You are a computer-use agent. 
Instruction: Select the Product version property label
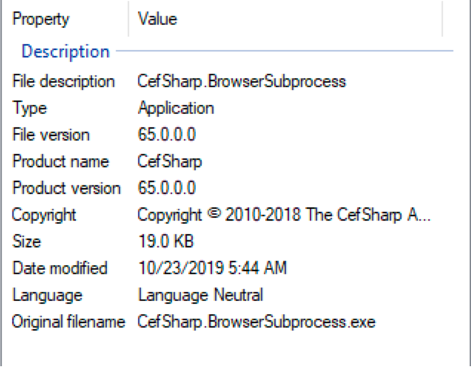66,189
